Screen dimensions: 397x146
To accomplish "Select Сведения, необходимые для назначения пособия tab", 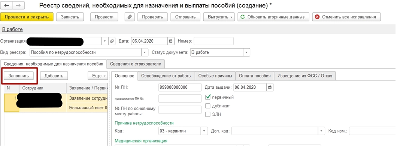I will click(54, 64).
